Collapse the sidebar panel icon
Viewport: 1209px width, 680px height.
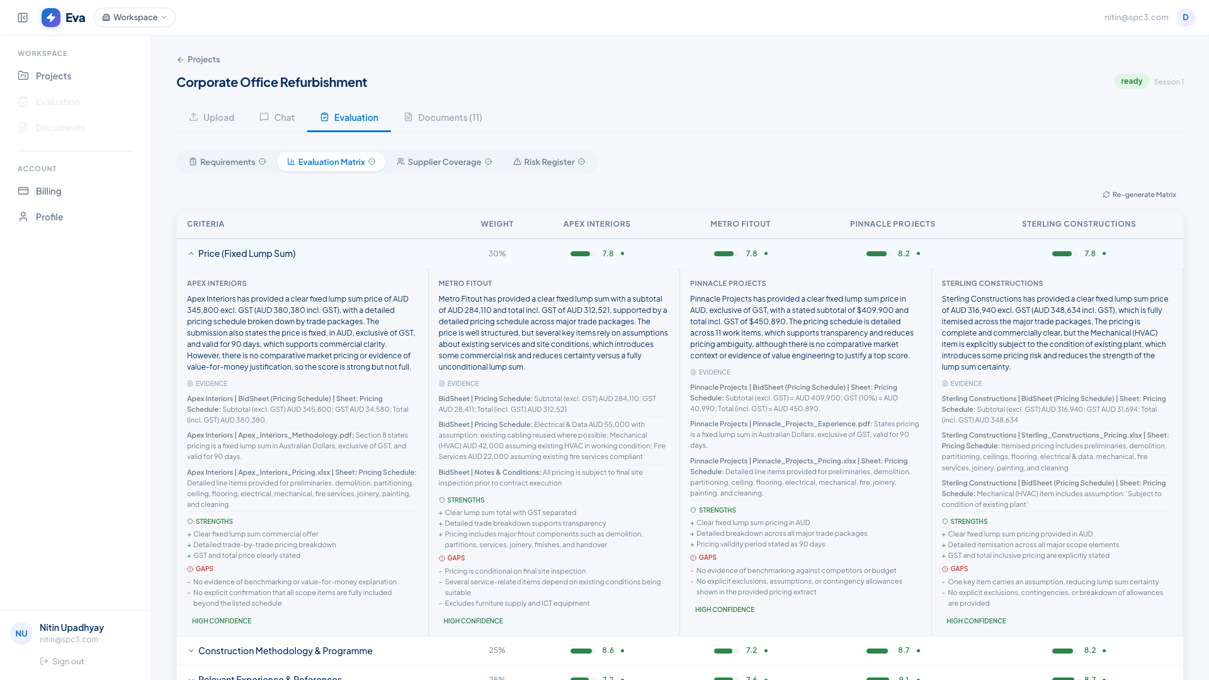(23, 18)
